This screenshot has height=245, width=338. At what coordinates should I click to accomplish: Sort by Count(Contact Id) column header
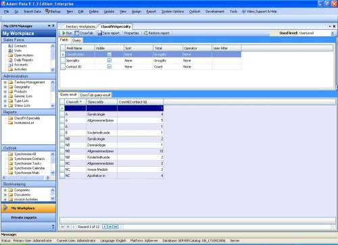(140, 102)
